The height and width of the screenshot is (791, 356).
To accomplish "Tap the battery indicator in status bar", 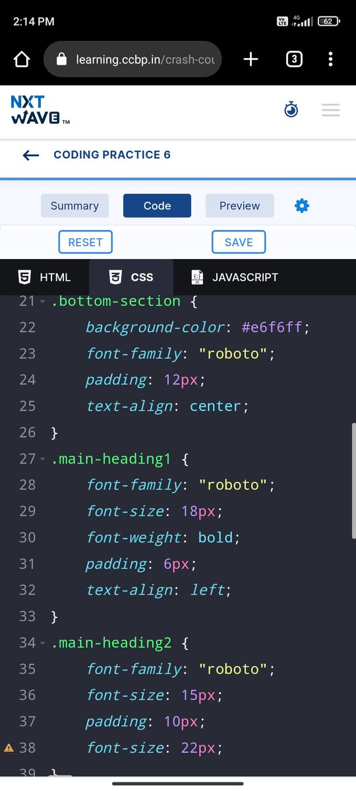I will [x=329, y=21].
